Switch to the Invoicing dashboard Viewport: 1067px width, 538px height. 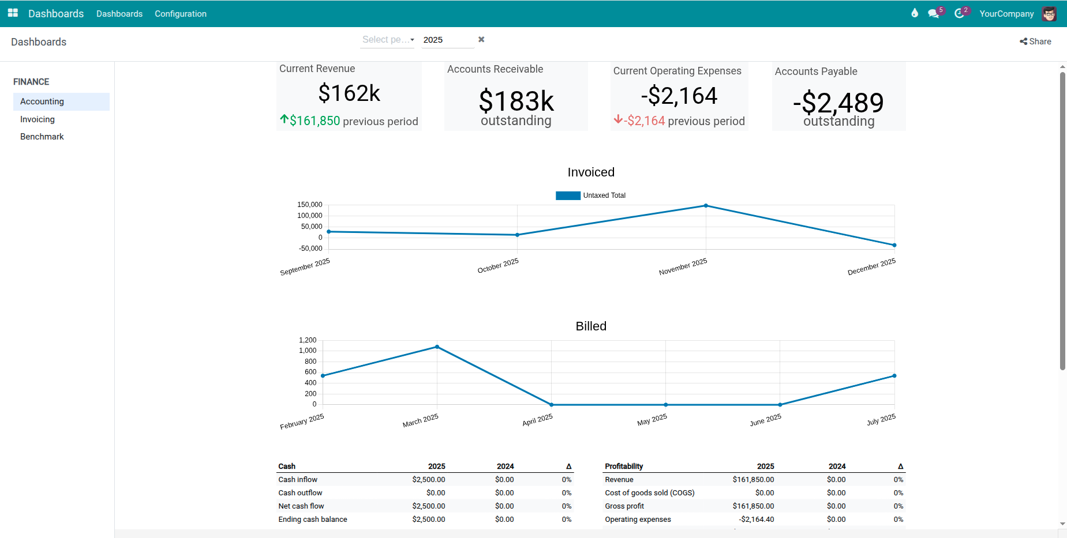coord(37,119)
